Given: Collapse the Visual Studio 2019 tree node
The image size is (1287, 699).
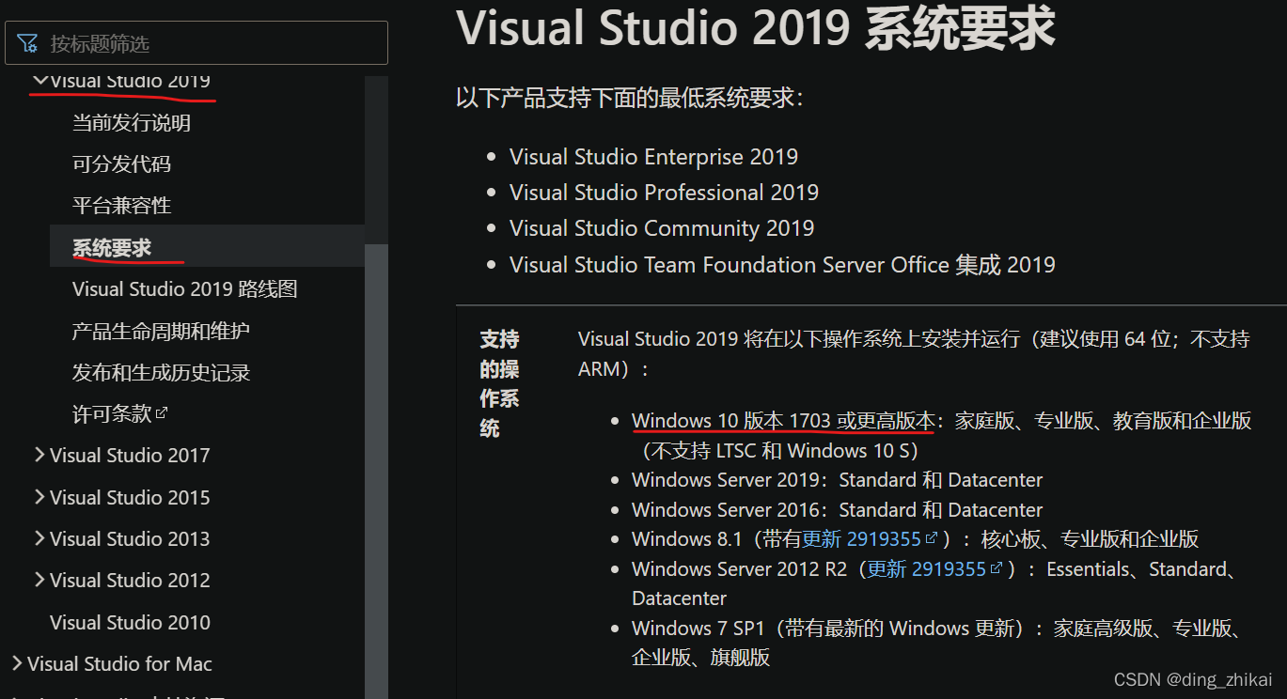Looking at the screenshot, I should [x=39, y=81].
